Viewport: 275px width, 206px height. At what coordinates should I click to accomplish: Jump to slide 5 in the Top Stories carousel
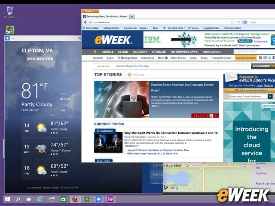(211, 116)
